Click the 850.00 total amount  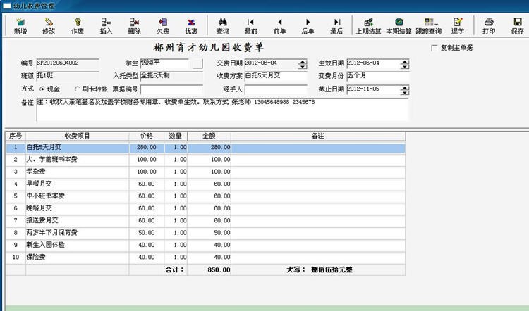coord(219,270)
